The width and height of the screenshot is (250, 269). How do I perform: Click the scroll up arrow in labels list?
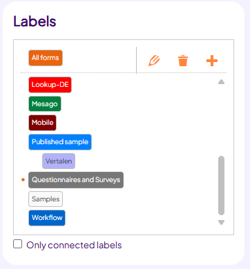(x=221, y=82)
